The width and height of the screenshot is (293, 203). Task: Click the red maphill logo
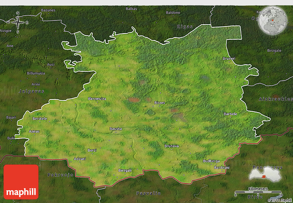[21, 182]
